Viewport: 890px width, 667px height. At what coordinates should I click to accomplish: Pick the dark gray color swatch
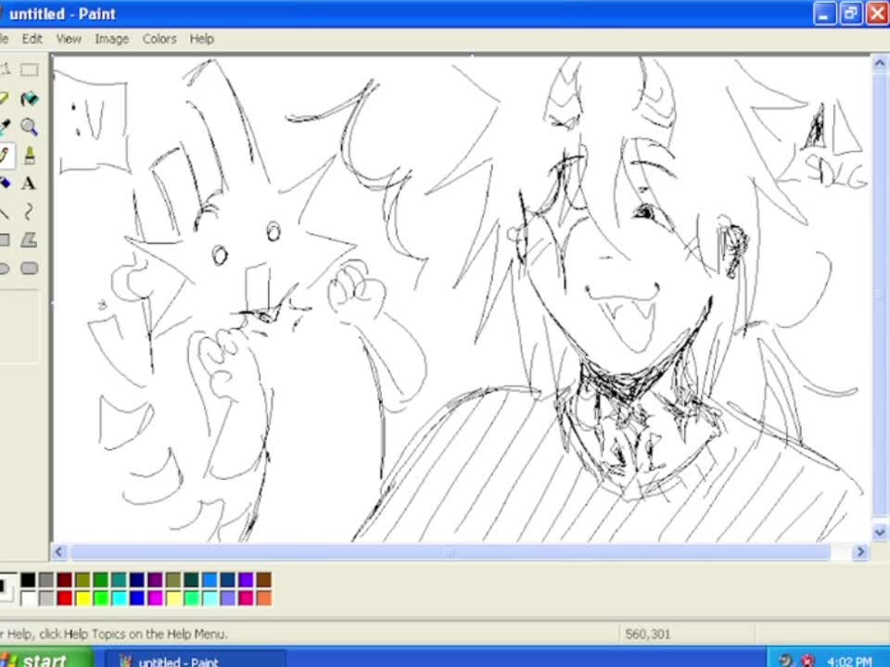[46, 580]
